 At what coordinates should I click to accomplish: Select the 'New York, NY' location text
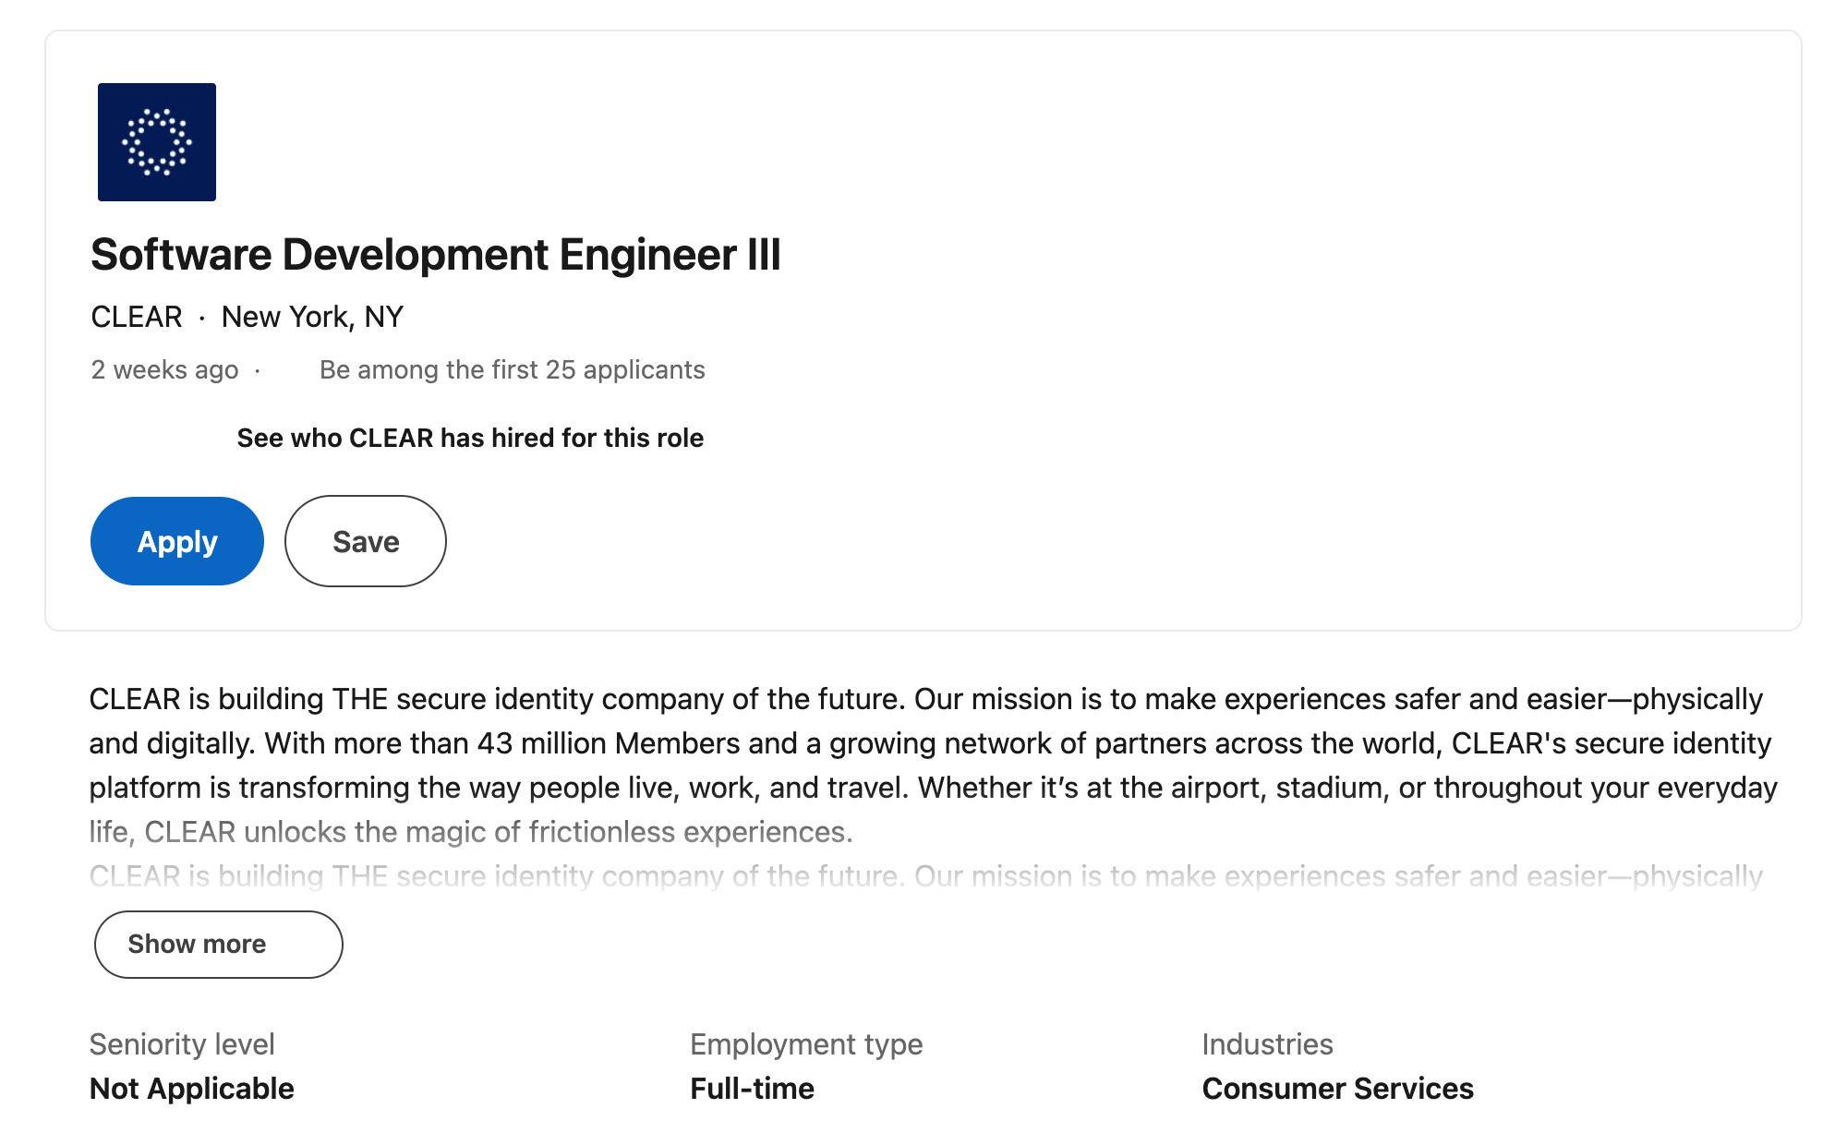point(312,317)
